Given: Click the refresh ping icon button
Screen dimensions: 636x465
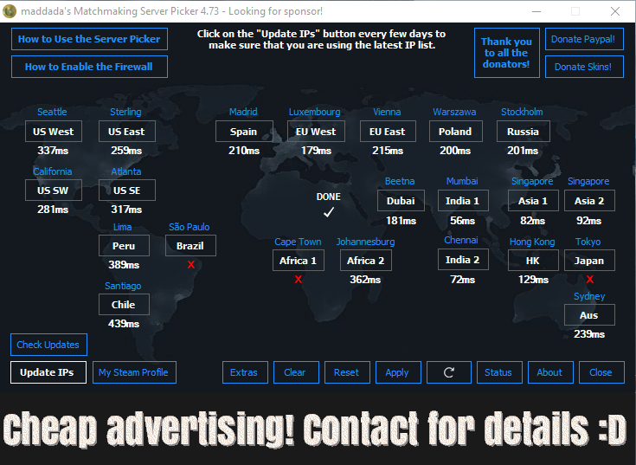Looking at the screenshot, I should 449,372.
